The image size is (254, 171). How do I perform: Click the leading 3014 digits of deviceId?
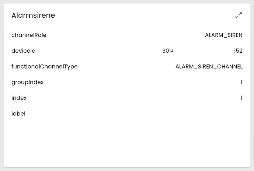[x=168, y=51]
